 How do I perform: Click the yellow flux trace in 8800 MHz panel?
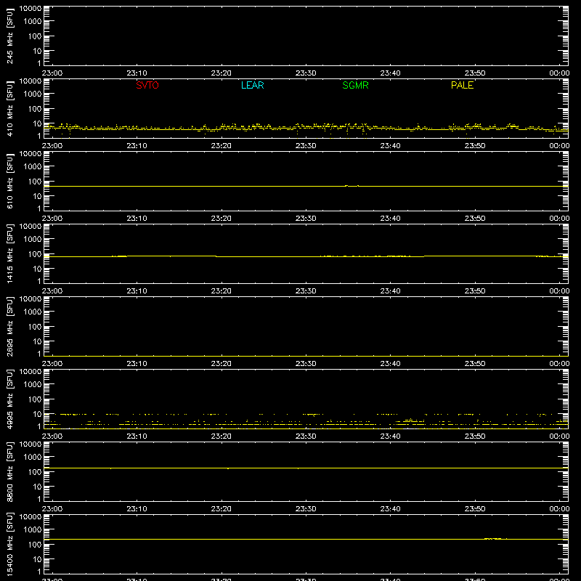click(306, 468)
